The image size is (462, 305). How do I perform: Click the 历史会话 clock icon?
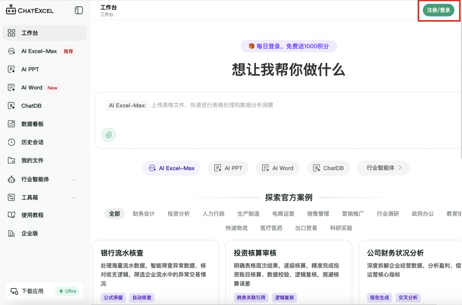pyautogui.click(x=11, y=142)
